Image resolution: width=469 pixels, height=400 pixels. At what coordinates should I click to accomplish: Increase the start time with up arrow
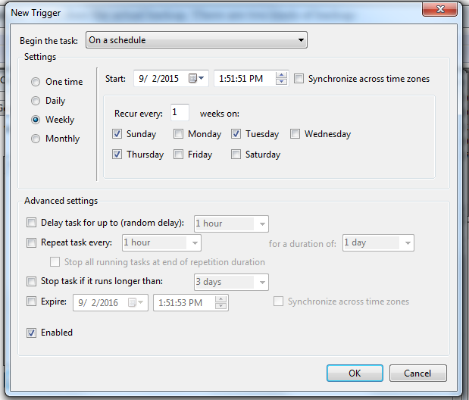(x=281, y=75)
